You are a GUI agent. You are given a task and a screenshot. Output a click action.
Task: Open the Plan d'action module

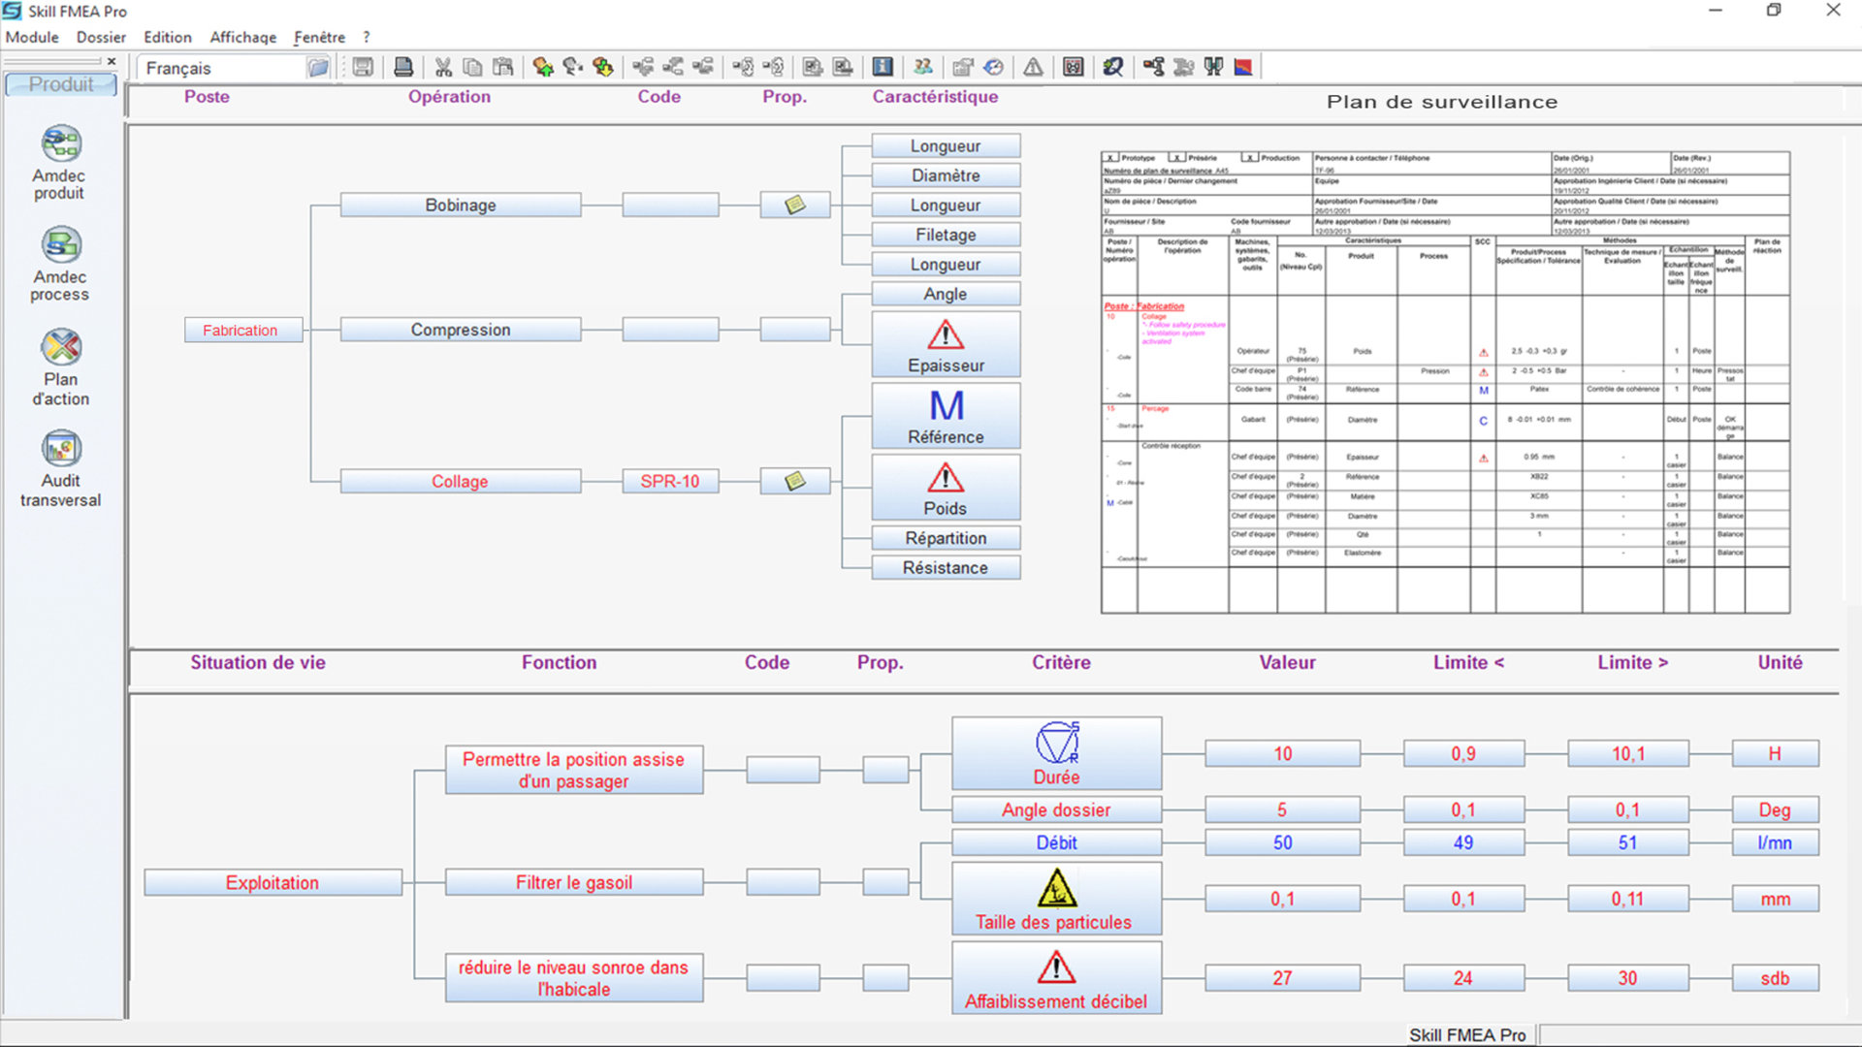(60, 367)
